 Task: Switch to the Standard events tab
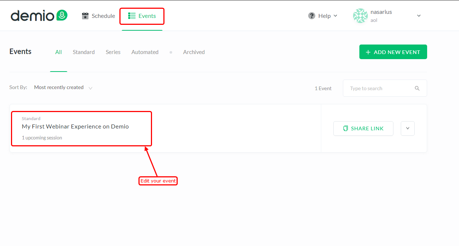[x=84, y=52]
